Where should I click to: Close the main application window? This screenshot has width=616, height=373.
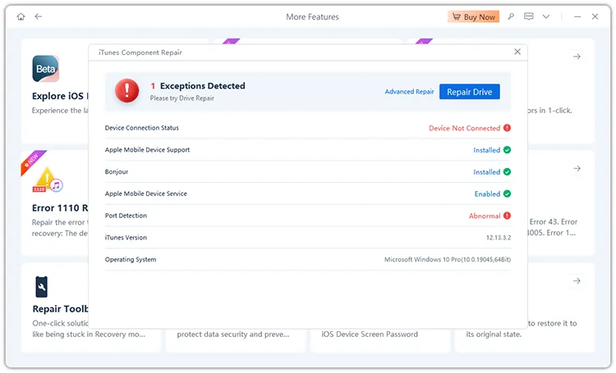click(x=595, y=16)
